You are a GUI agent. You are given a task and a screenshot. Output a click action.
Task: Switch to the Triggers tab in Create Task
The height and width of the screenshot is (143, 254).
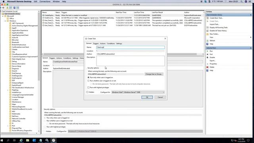[x=96, y=44]
